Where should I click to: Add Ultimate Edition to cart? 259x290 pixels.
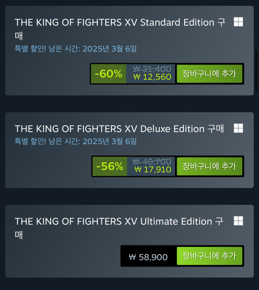click(209, 256)
